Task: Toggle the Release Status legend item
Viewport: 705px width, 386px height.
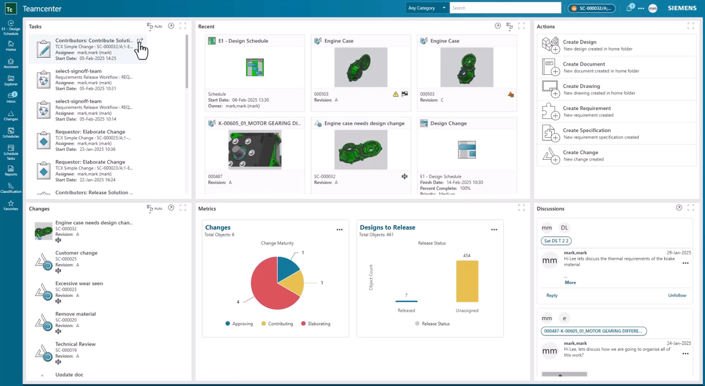Action: 432,324
